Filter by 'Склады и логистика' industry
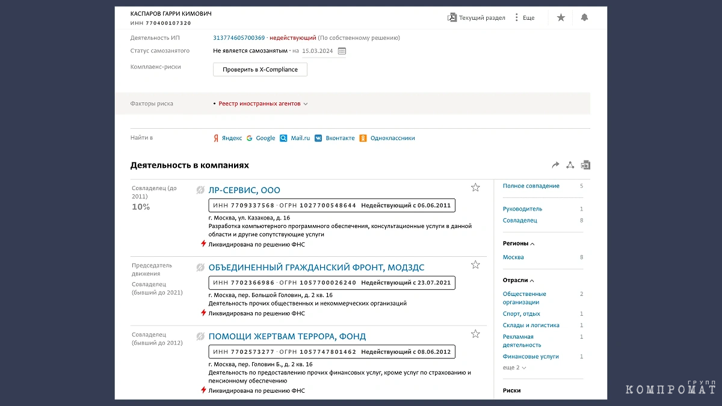This screenshot has height=406, width=722. pyautogui.click(x=531, y=325)
